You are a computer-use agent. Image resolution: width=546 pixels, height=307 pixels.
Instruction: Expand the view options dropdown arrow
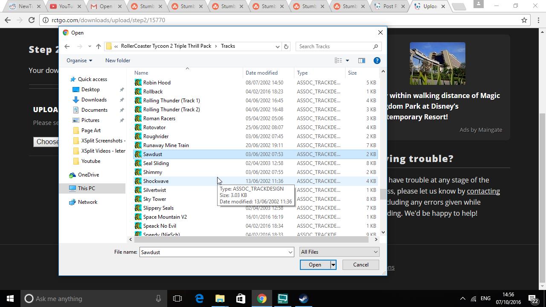click(347, 61)
